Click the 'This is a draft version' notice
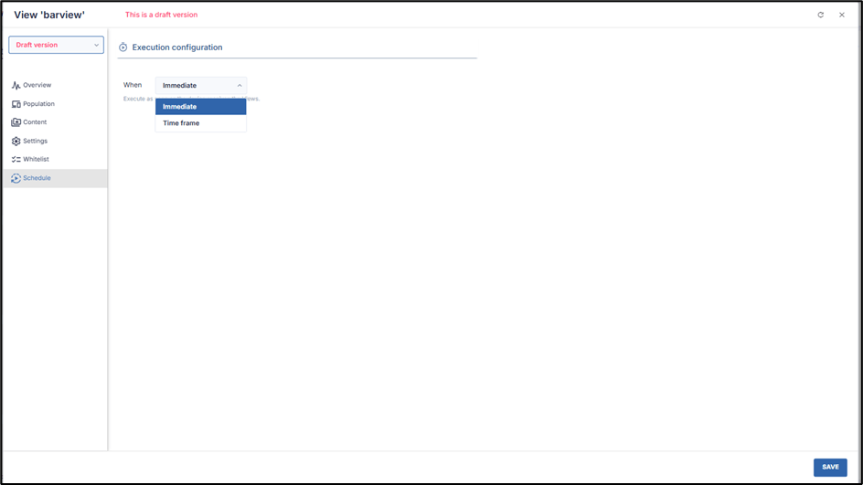This screenshot has height=485, width=863. point(161,15)
